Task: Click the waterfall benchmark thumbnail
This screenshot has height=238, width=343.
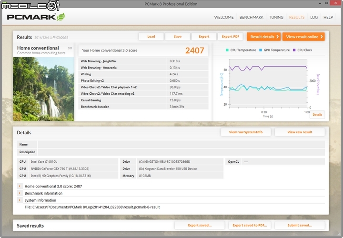Action: point(43,89)
